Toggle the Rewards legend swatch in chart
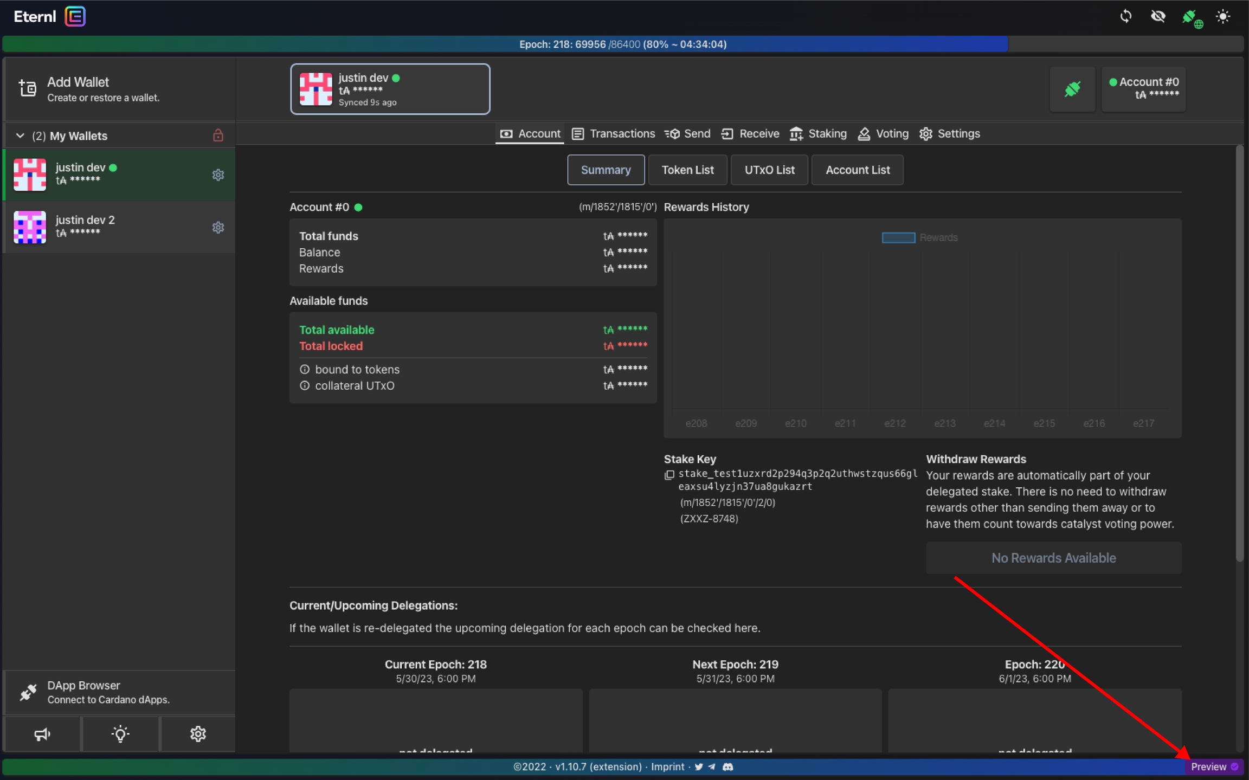 coord(898,237)
